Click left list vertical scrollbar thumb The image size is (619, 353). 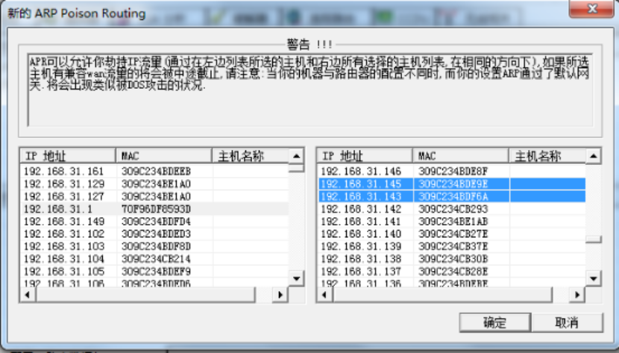pyautogui.click(x=296, y=168)
